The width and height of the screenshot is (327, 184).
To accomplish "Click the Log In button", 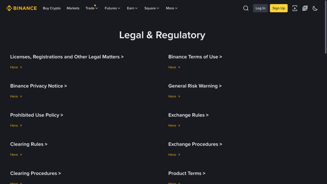I will (260, 8).
